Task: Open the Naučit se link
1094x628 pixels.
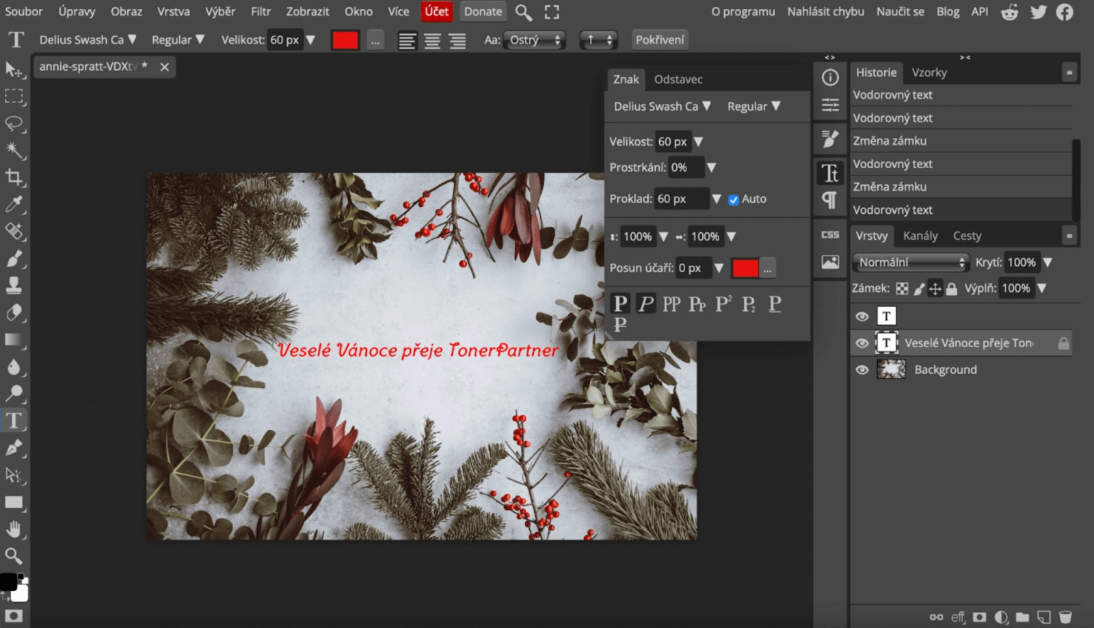Action: pyautogui.click(x=900, y=12)
